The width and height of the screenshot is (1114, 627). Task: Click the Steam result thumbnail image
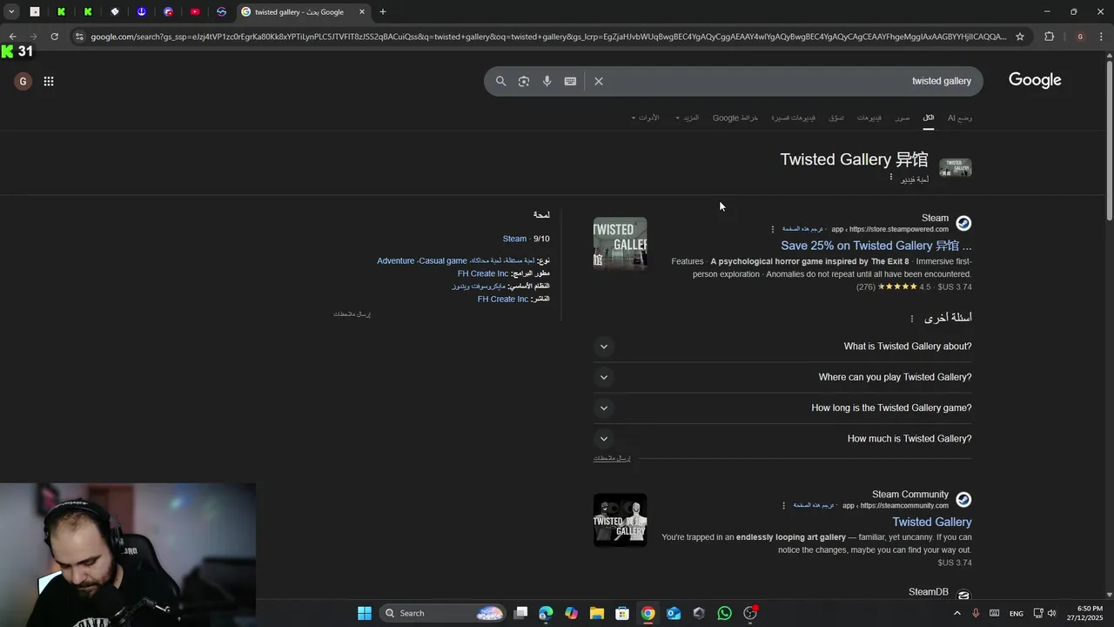621,244
